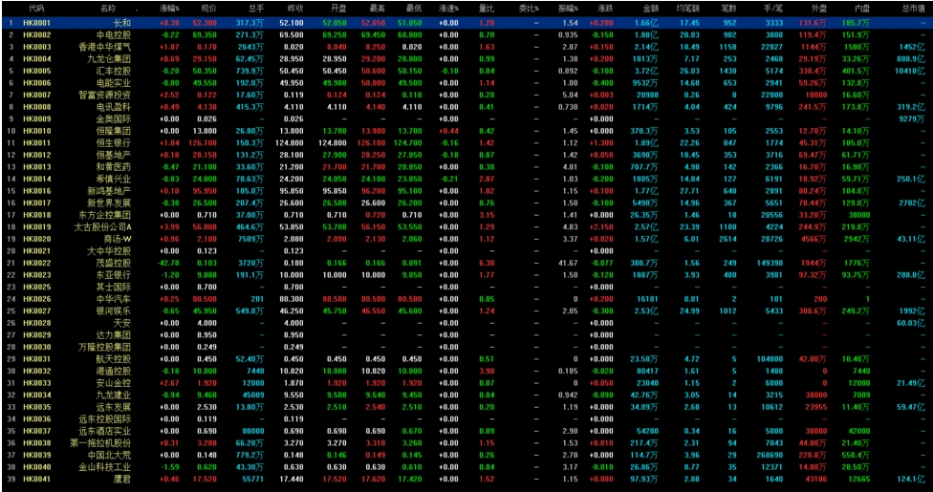Screen dimensions: 933x492
Task: Click the 现价 column header
Action: pyautogui.click(x=208, y=9)
